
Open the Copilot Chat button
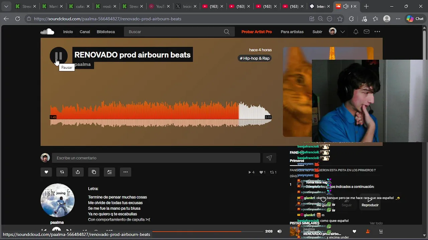[x=415, y=19]
